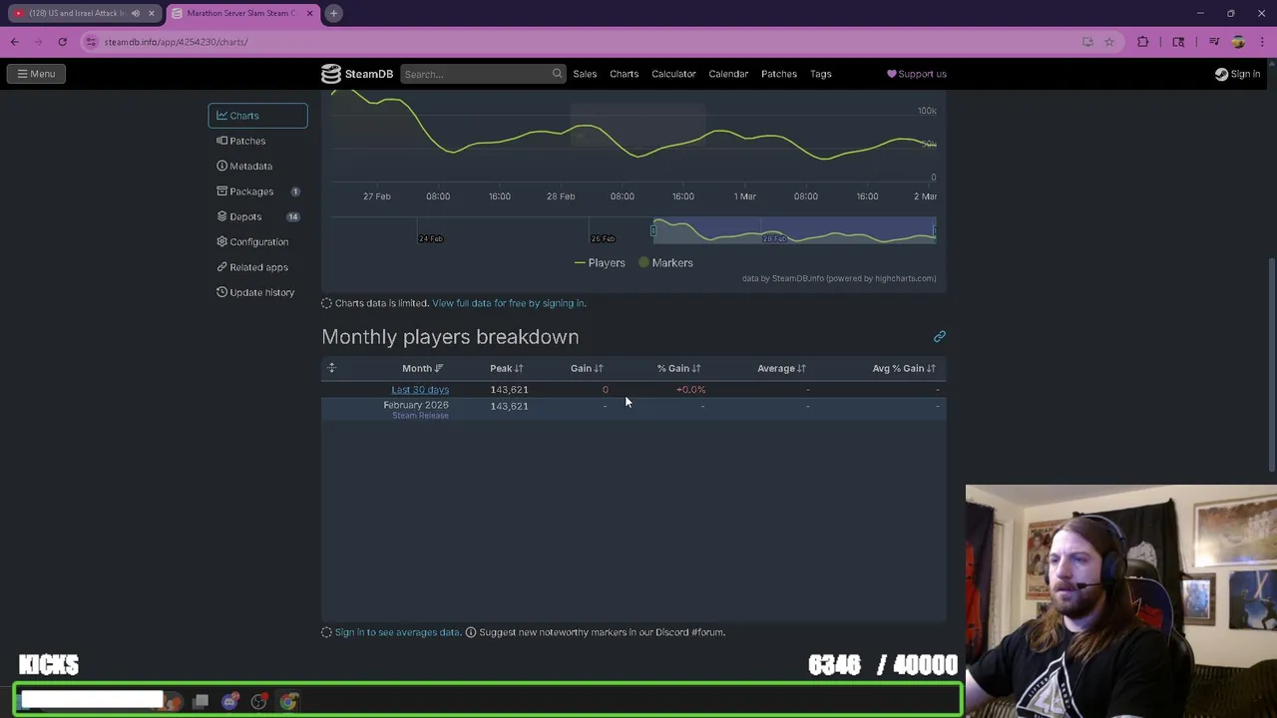Click View full data for free link
Screen dimensions: 1277x718
click(509, 303)
